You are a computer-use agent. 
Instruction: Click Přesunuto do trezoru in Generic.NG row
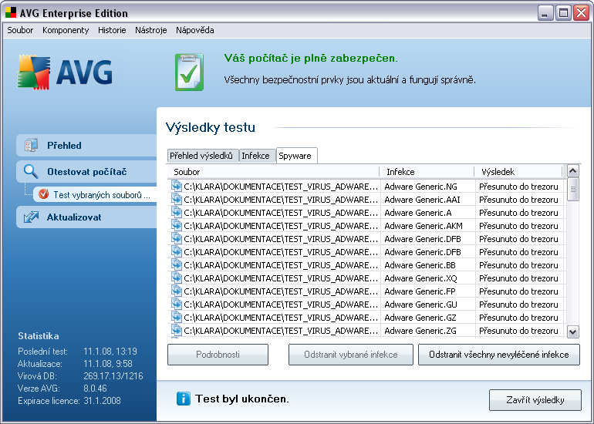tap(518, 187)
